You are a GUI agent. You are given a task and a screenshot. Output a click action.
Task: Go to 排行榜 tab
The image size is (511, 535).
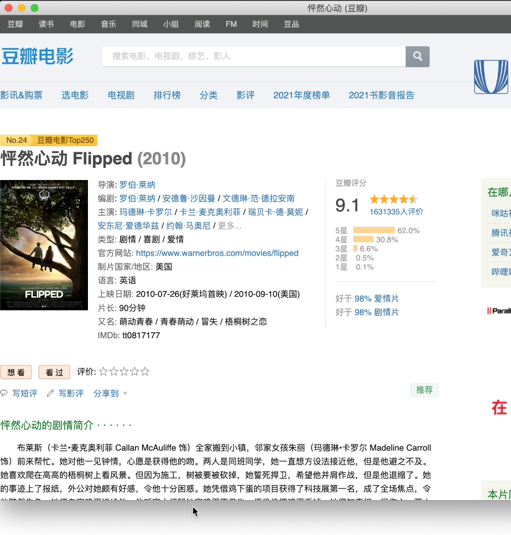click(x=167, y=95)
